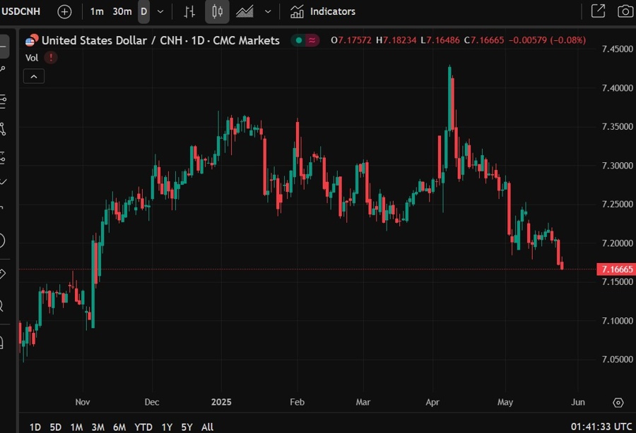The image size is (636, 433).
Task: Take a chart snapshot with camera icon
Action: pos(625,11)
